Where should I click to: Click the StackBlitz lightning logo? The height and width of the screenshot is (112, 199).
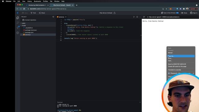coord(18,13)
